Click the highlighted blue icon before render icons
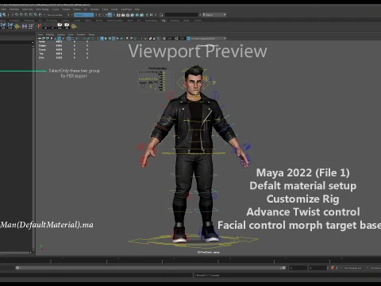381x286 pixels. (110, 14)
